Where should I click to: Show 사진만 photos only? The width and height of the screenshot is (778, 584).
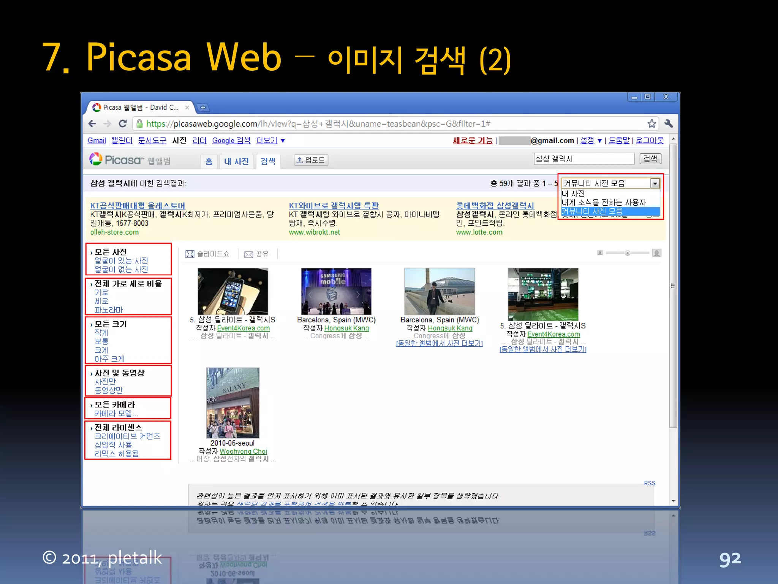(x=105, y=382)
